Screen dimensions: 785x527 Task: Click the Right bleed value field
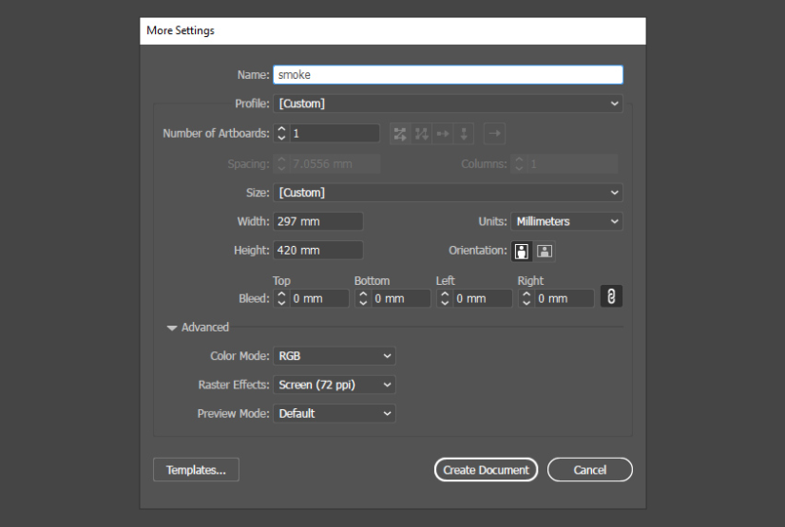coord(564,298)
